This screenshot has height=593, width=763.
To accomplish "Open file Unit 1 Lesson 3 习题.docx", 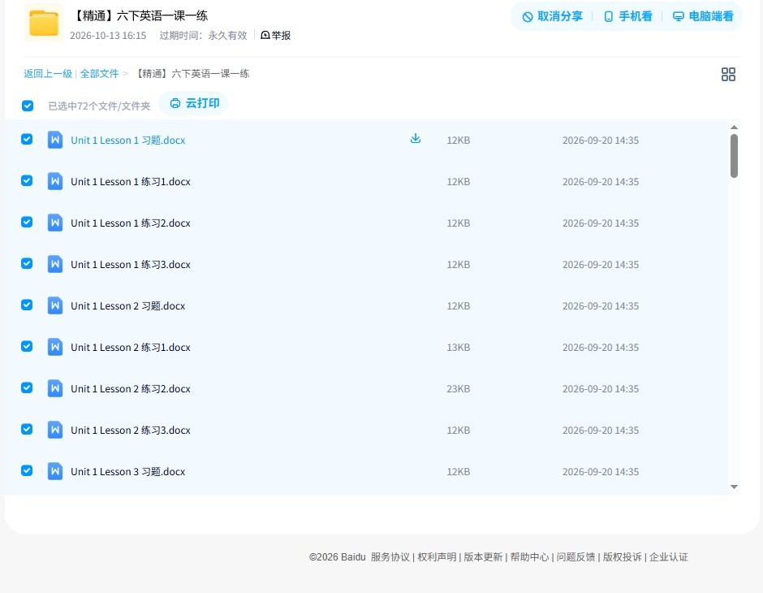I will 128,471.
